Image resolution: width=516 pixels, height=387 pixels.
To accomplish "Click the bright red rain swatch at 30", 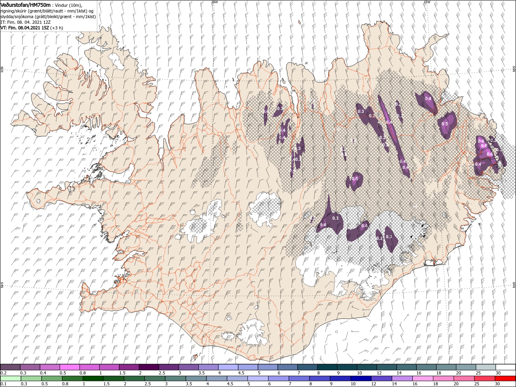I will click(505, 379).
